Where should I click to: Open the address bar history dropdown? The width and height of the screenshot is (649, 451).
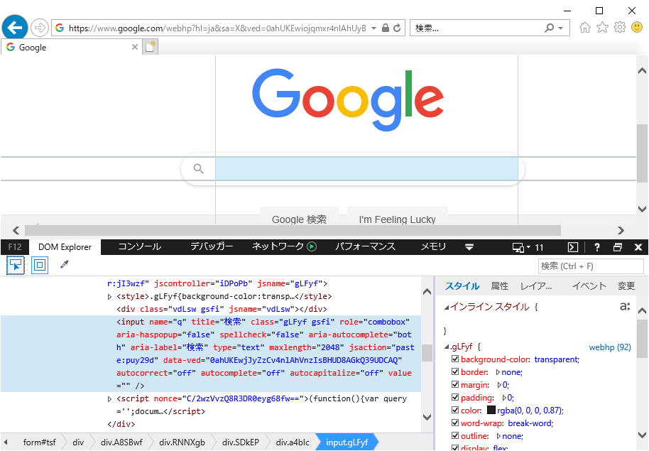373,28
